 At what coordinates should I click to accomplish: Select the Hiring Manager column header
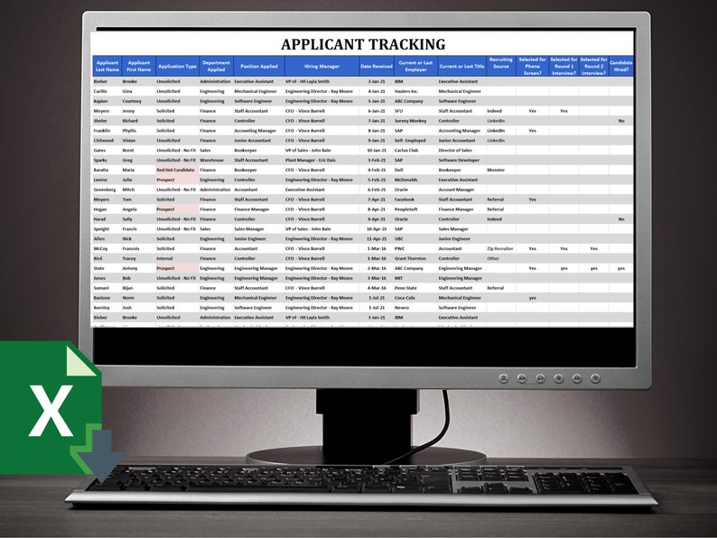pyautogui.click(x=321, y=66)
